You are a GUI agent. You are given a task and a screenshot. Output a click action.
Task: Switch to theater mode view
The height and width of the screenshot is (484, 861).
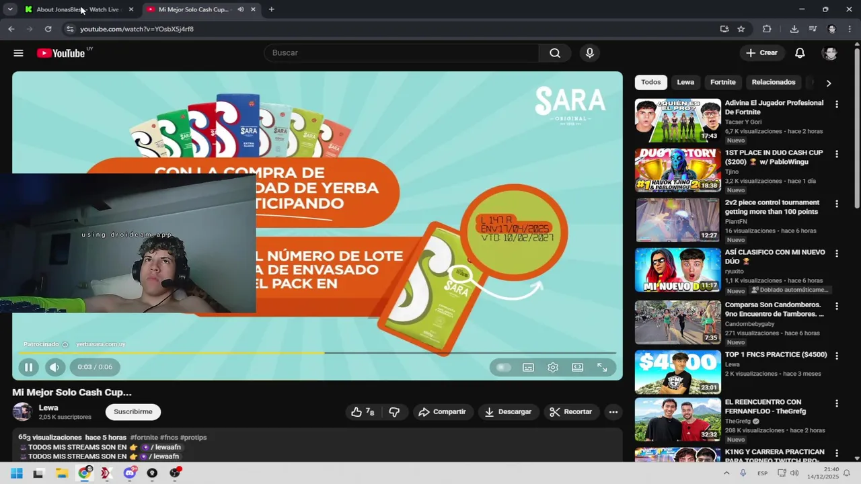577,367
